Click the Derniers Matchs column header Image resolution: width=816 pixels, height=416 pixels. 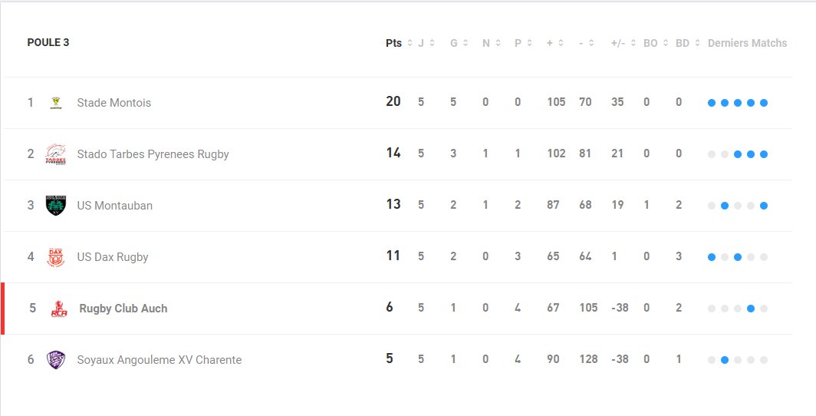[747, 43]
